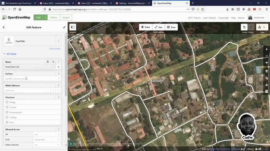Open the Surface field dropdown
270x151 pixels.
59,78
